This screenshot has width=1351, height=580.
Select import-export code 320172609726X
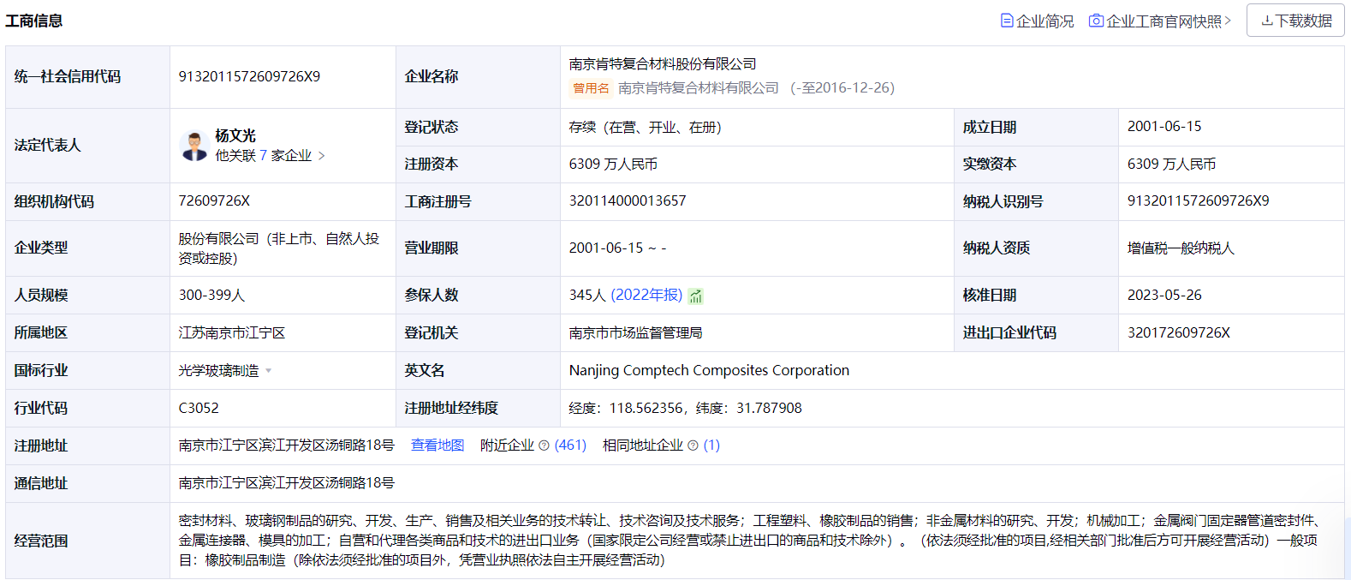coord(1179,332)
